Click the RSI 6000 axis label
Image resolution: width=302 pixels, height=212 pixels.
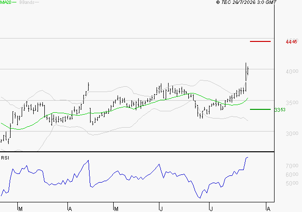(292, 174)
